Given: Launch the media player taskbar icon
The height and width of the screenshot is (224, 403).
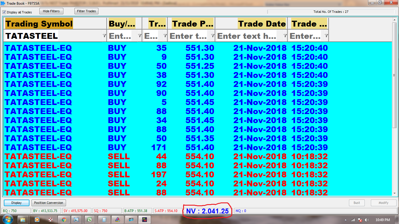Looking at the screenshot, I should (x=37, y=219).
